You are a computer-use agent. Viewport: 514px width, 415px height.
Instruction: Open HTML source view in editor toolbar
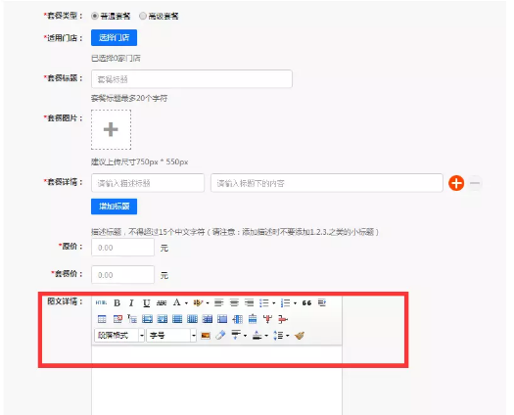101,302
